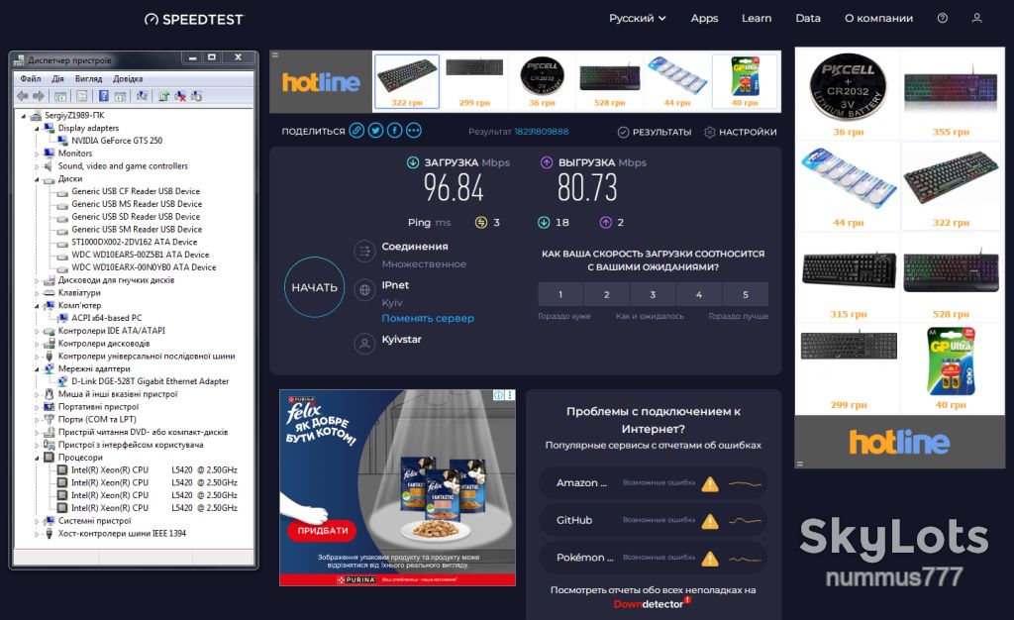The height and width of the screenshot is (620, 1014).
Task: Rate download speed as 4
Action: point(699,294)
